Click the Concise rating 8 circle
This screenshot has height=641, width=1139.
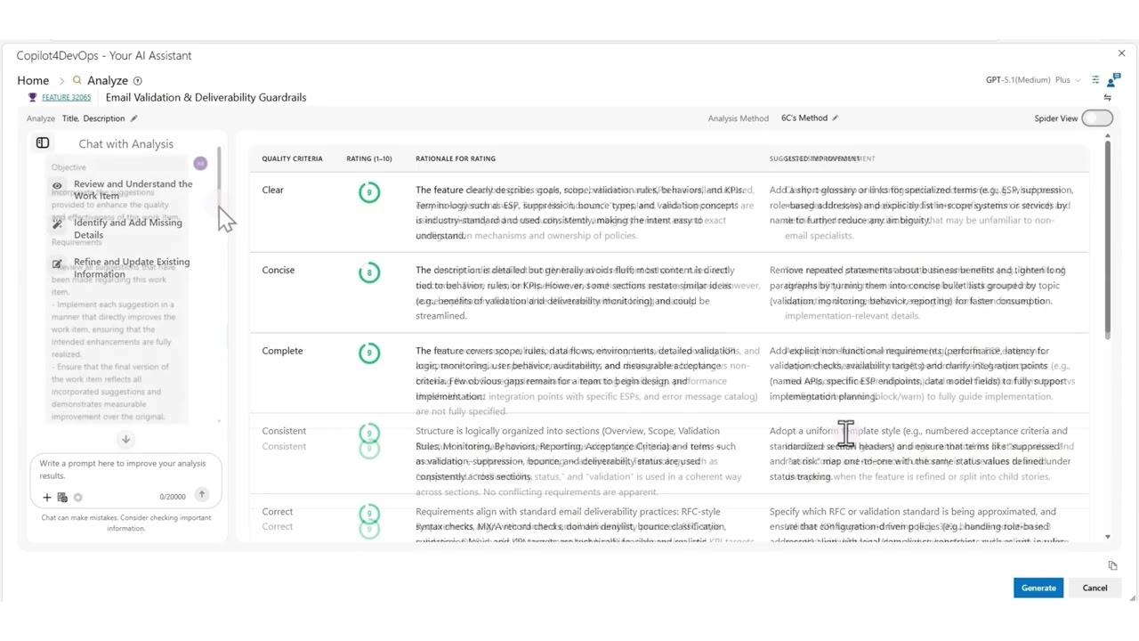click(x=369, y=272)
